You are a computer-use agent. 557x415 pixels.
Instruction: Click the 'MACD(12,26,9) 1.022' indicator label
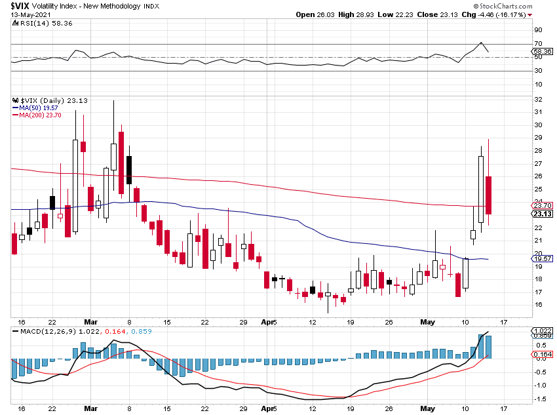60,332
